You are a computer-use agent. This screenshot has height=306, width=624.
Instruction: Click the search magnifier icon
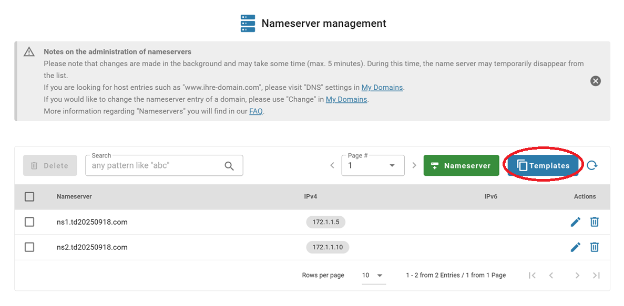click(229, 166)
